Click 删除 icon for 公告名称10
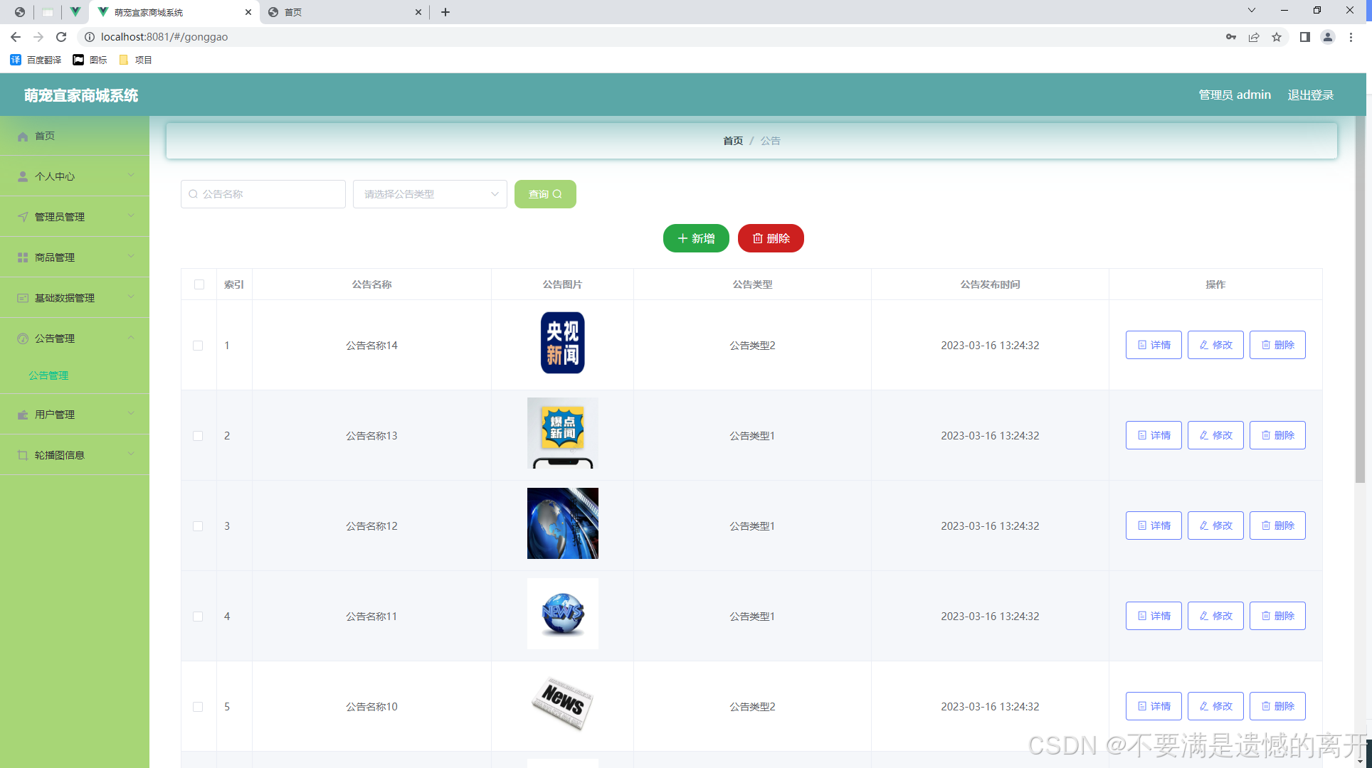This screenshot has height=768, width=1372. click(1277, 706)
